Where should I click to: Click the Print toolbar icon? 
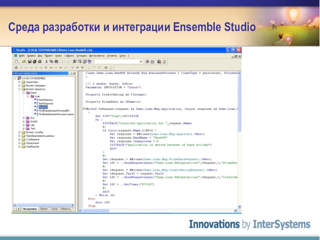pos(40,62)
